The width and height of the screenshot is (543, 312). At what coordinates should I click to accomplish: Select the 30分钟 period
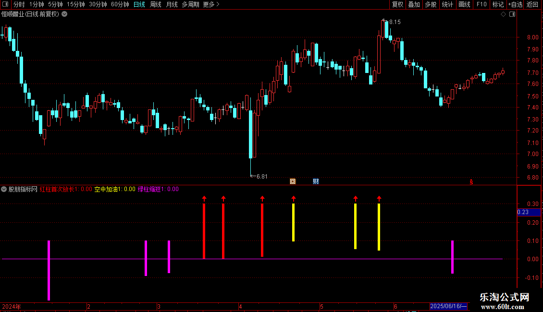coord(98,4)
